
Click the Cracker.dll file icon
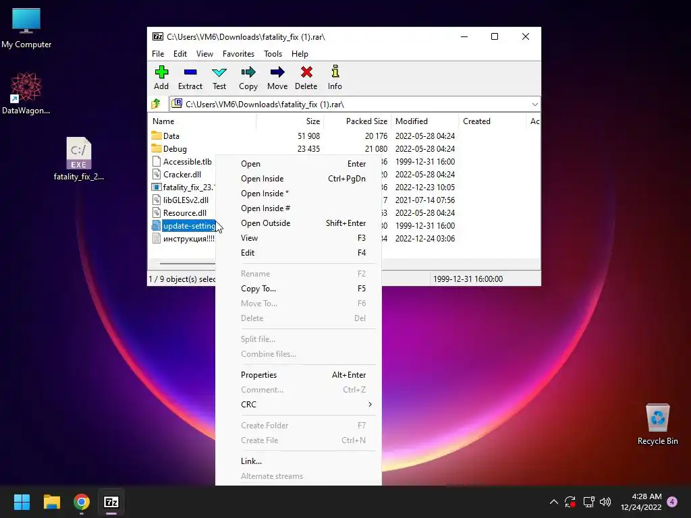[157, 174]
